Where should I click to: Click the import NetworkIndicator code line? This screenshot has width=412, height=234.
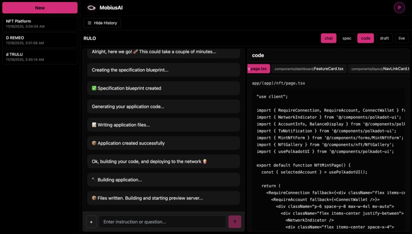pyautogui.click(x=329, y=117)
